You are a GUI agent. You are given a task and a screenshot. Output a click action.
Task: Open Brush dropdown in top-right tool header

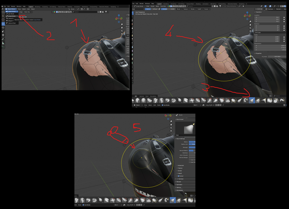[179, 9]
